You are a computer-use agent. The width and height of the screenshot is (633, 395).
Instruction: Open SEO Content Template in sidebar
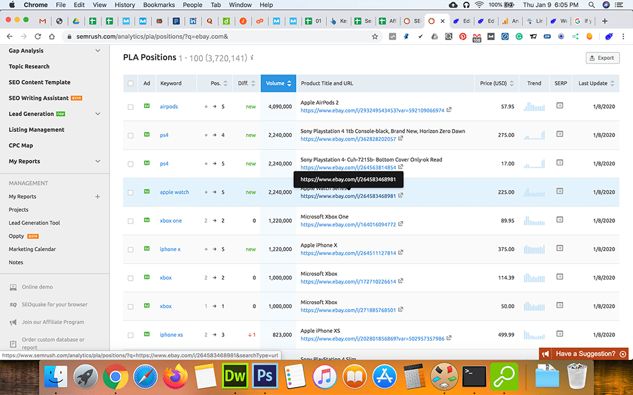(x=40, y=82)
